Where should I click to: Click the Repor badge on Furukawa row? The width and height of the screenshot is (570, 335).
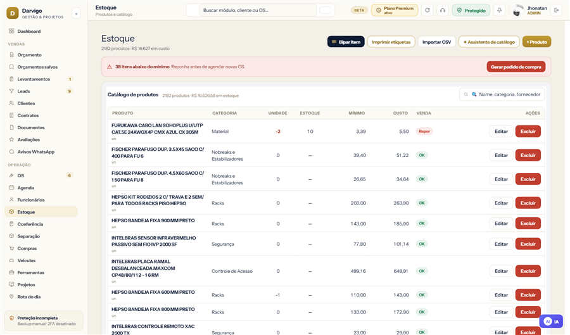(x=424, y=131)
